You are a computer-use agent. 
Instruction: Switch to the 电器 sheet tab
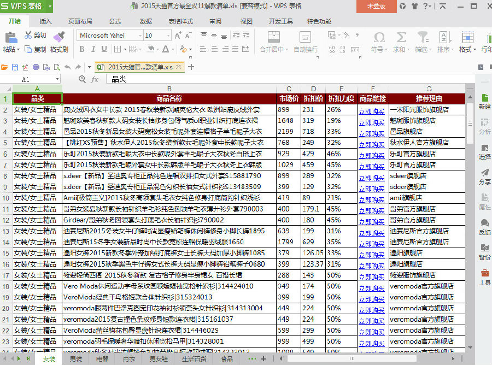pos(102,359)
